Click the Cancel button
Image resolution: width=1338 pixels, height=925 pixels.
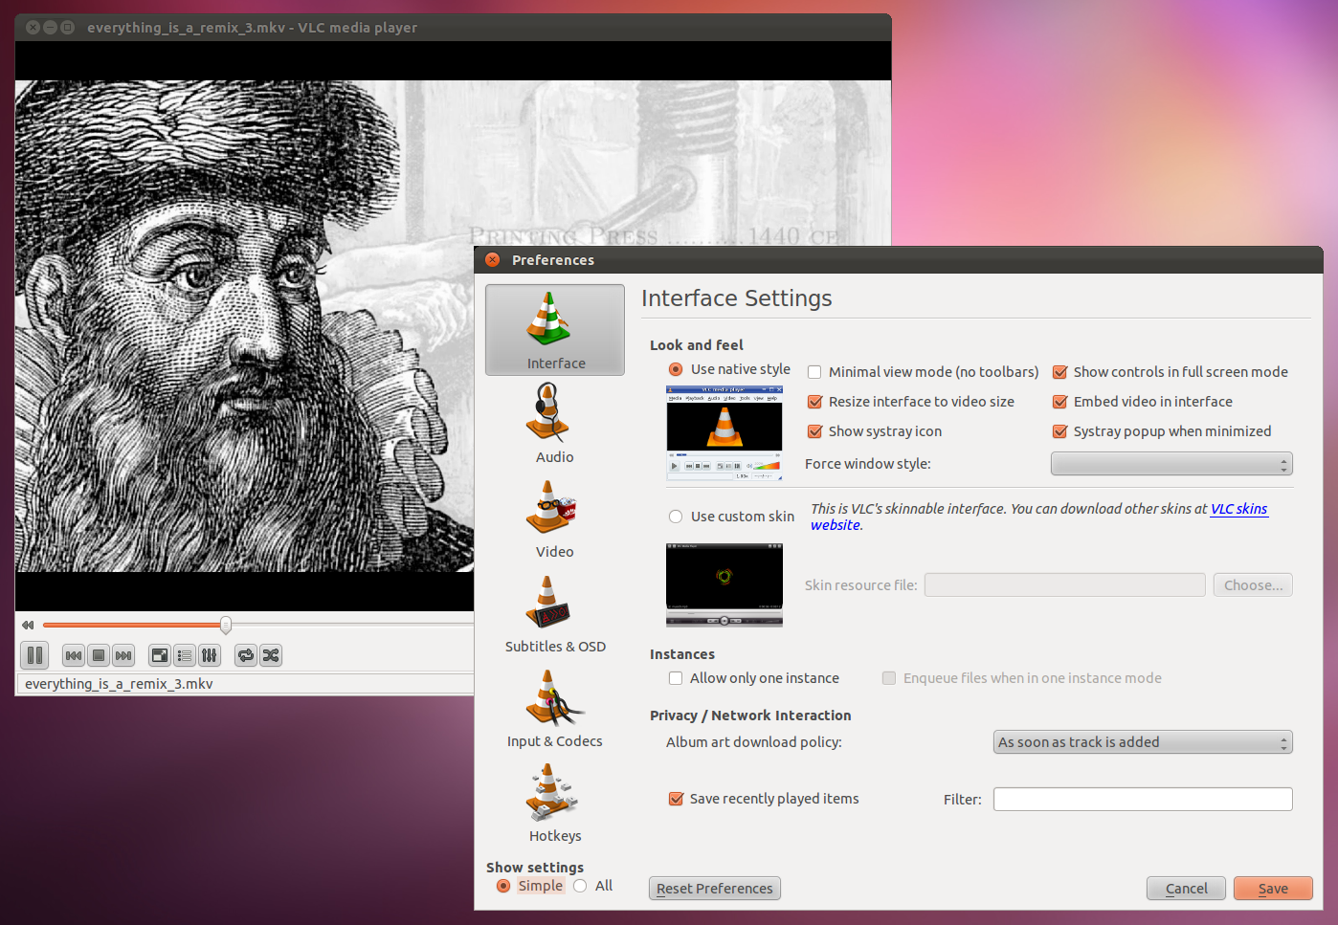pyautogui.click(x=1187, y=889)
